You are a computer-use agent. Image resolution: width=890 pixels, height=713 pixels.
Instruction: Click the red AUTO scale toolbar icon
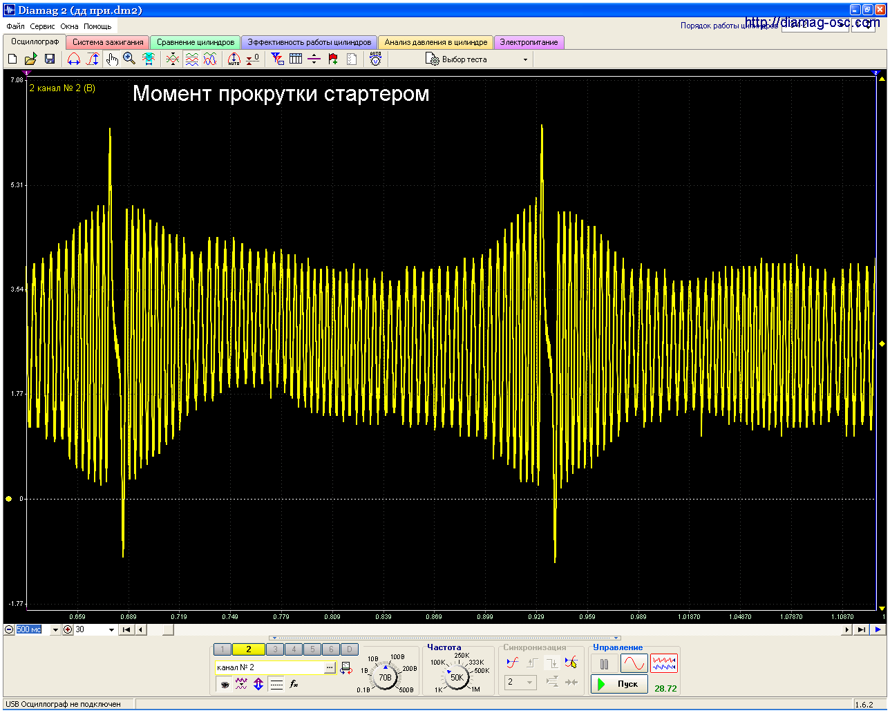(x=234, y=59)
